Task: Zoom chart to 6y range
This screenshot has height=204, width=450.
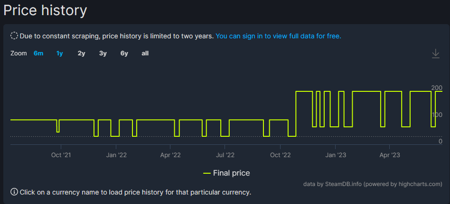Action: tap(124, 53)
